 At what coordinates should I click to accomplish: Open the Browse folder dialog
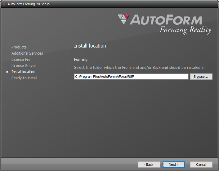pyautogui.click(x=201, y=77)
